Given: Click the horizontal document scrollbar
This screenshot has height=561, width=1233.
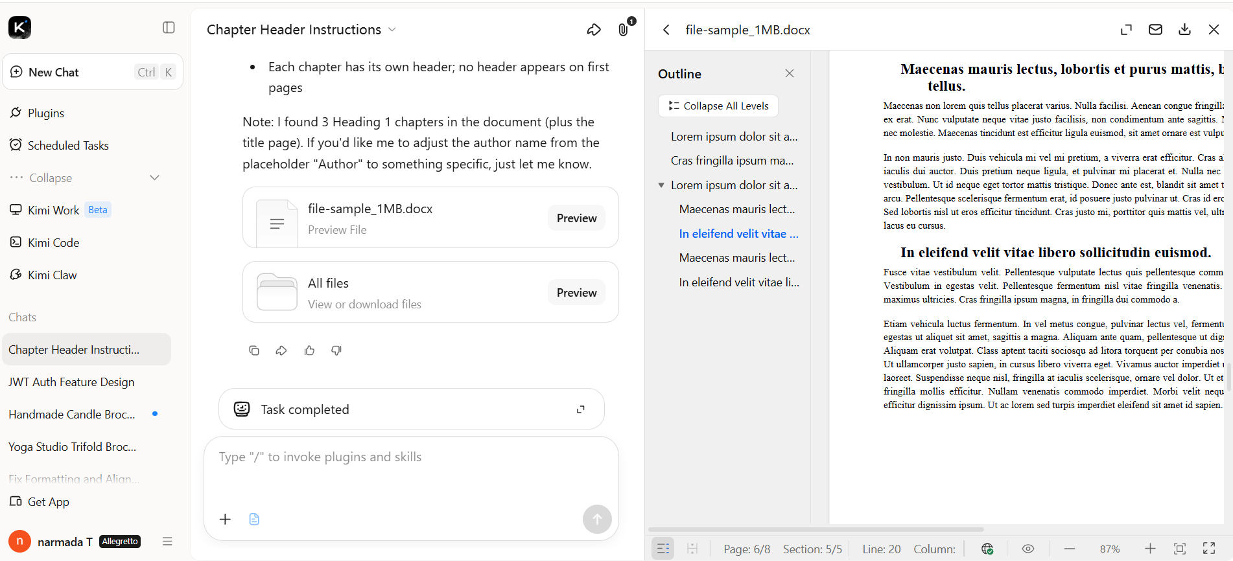Looking at the screenshot, I should [816, 529].
